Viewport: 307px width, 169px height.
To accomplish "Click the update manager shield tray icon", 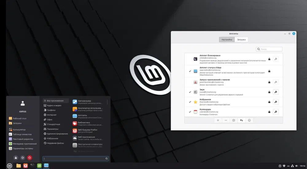I will coord(284,166).
